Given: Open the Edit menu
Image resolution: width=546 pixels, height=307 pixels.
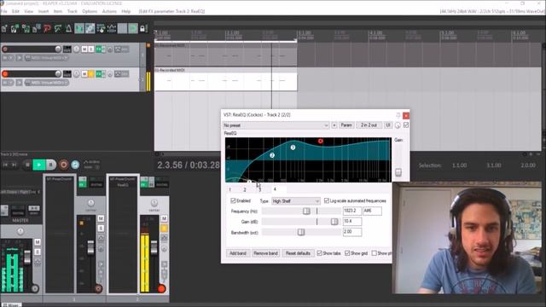Looking at the screenshot, I should click(x=15, y=11).
